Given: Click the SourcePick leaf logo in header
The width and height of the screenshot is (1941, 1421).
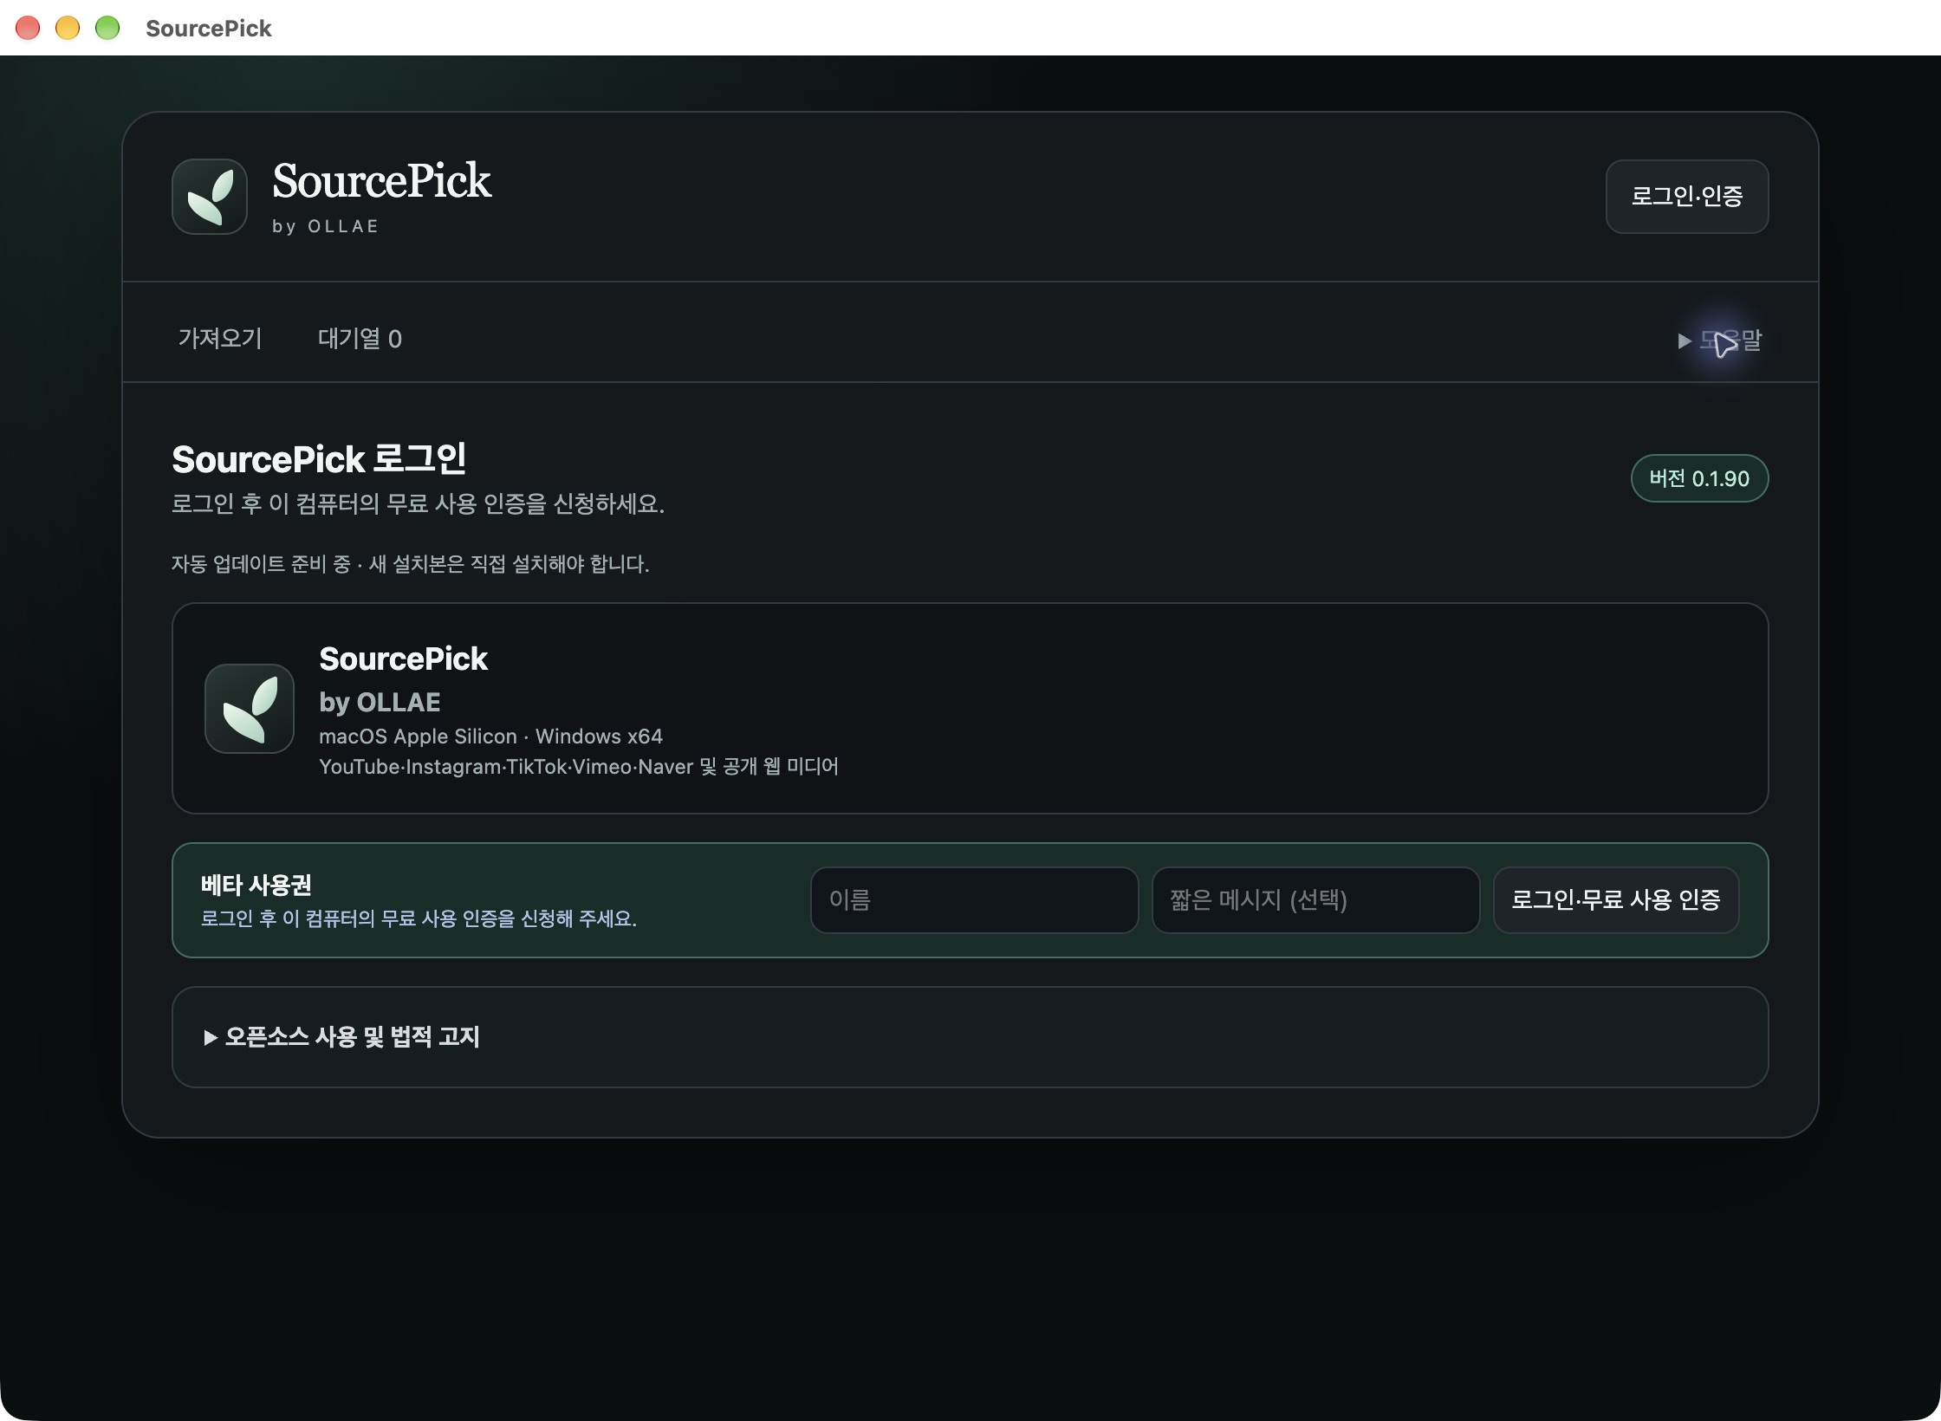Looking at the screenshot, I should (210, 197).
